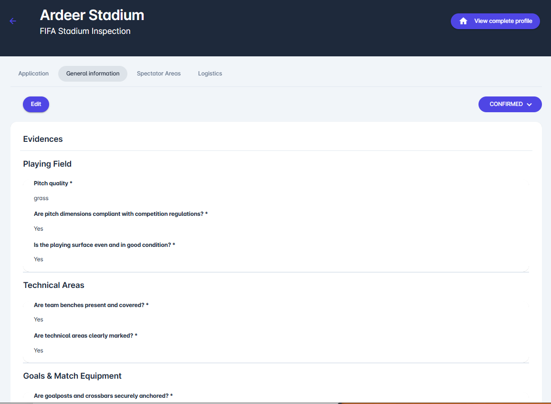This screenshot has width=551, height=404.
Task: Select the Application tab
Action: click(33, 73)
